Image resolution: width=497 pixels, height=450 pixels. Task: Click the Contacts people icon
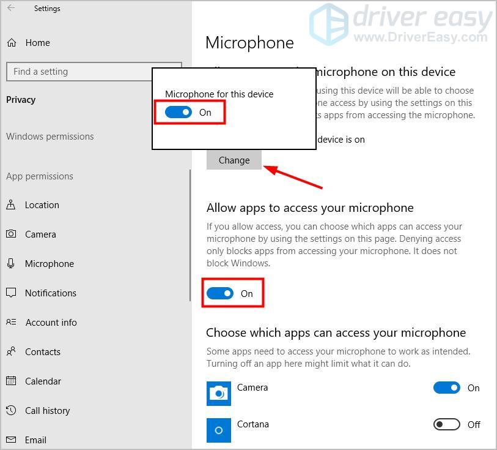click(11, 351)
